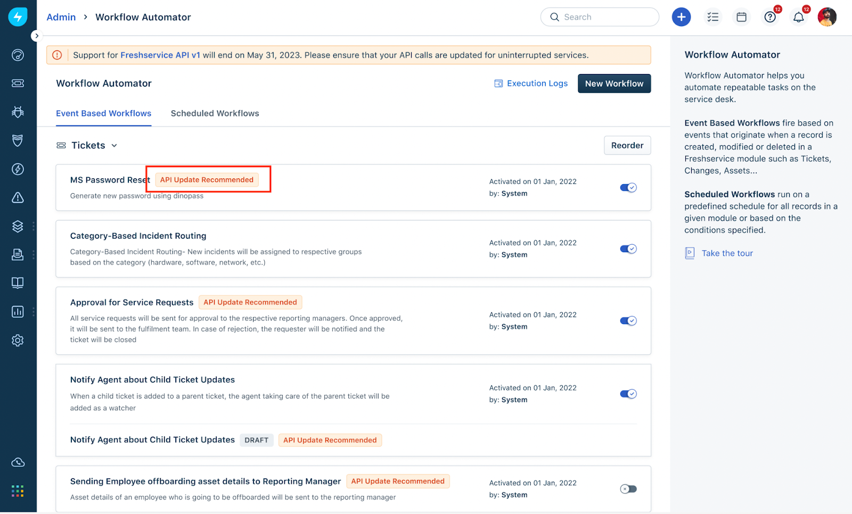Click API Update Recommended badge on Approval workflow

pyautogui.click(x=250, y=302)
